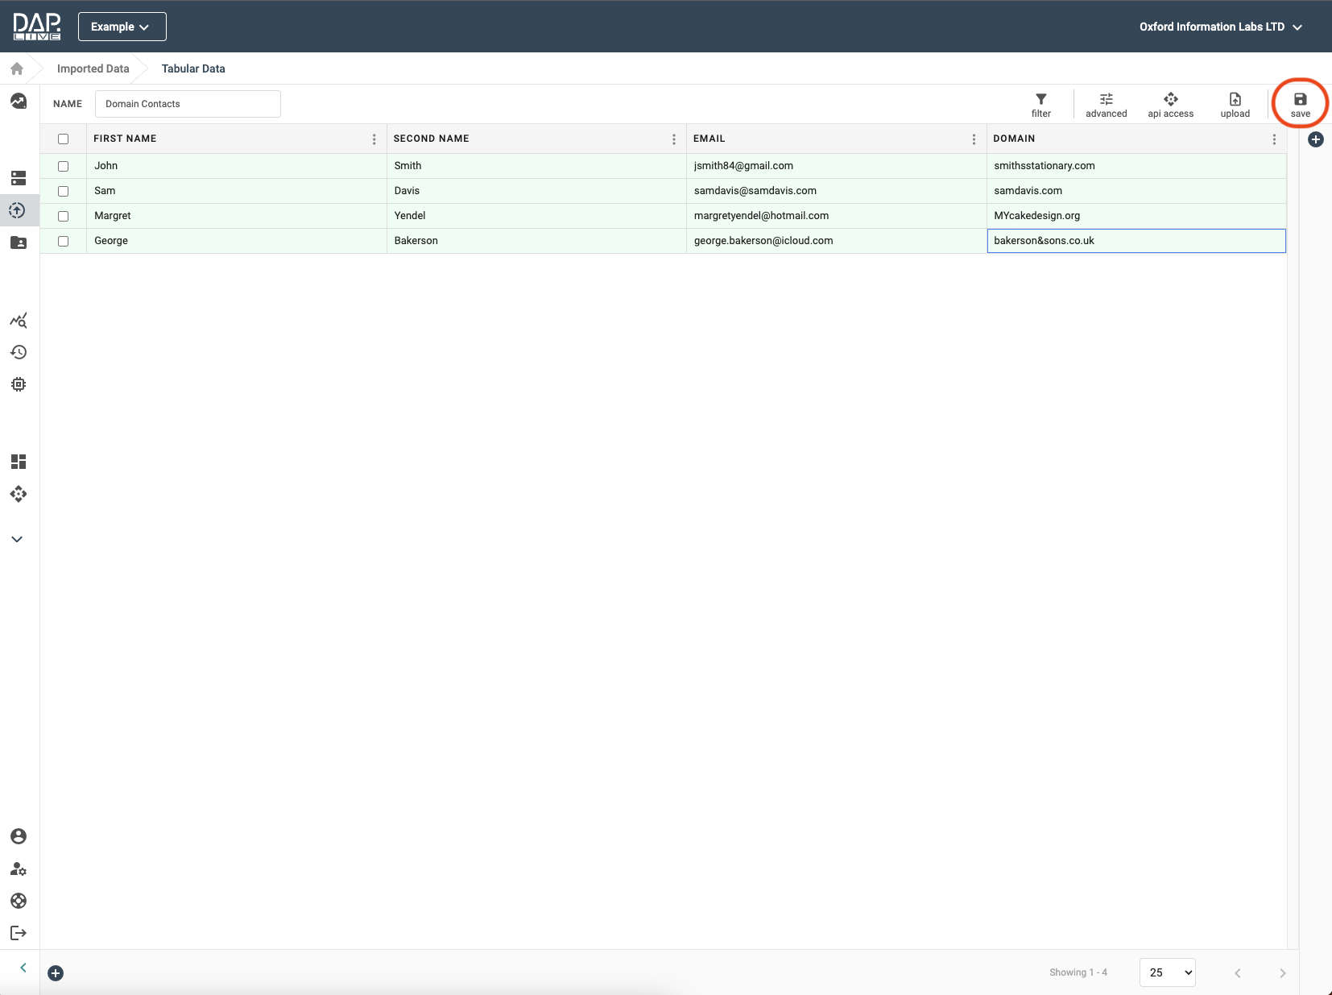Open advanced settings icon

(1106, 104)
